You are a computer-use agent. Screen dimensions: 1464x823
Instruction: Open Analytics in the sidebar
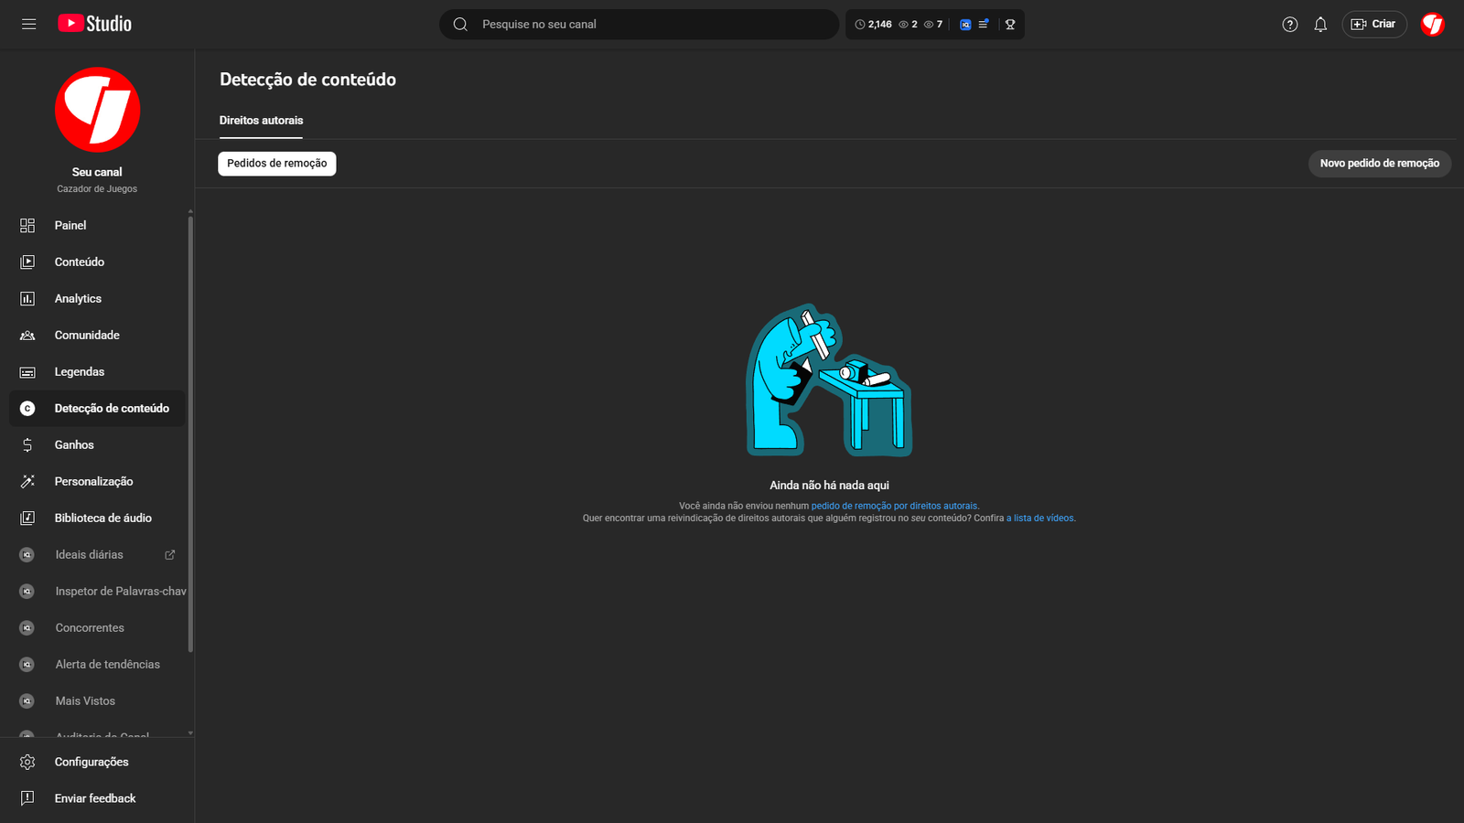pyautogui.click(x=97, y=298)
